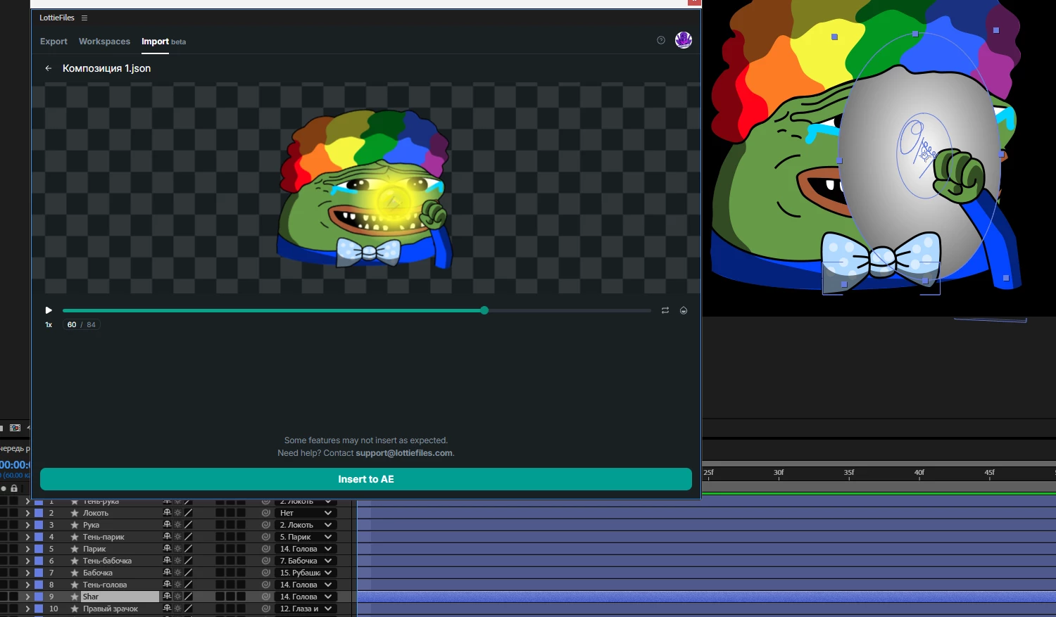The image size is (1056, 617).
Task: Toggle quality switch on layer Тень-голова
Action: [x=188, y=585]
